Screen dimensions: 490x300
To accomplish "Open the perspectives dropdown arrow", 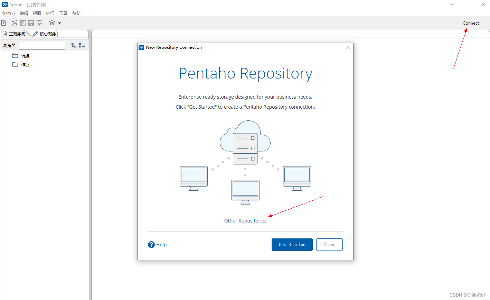I will click(59, 23).
